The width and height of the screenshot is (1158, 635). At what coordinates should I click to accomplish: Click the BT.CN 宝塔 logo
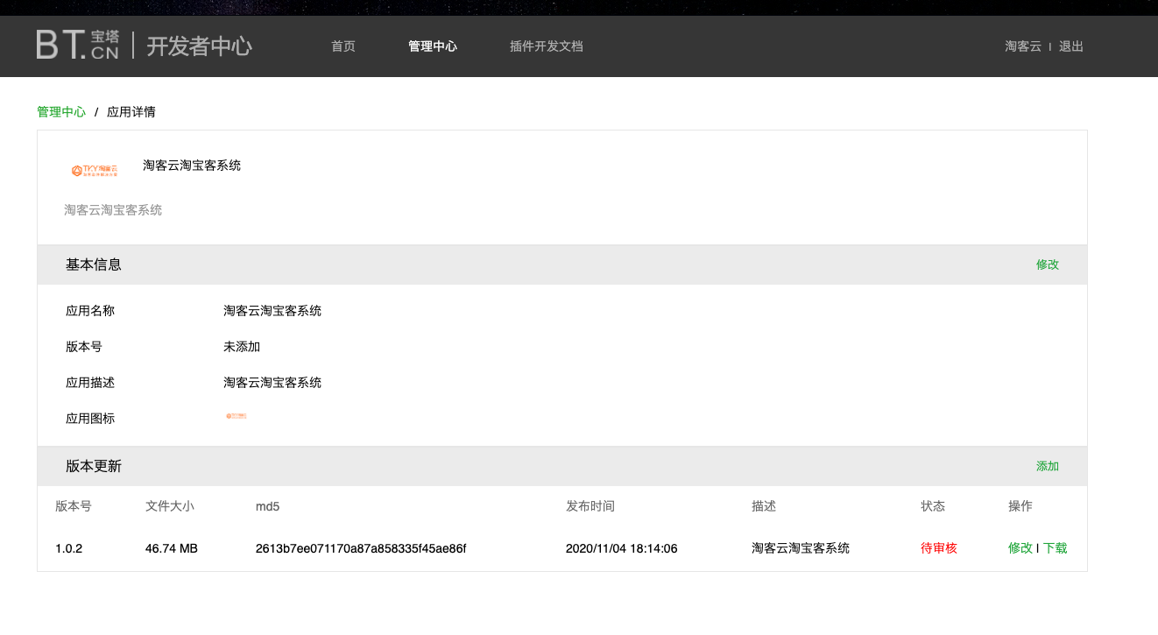(x=78, y=45)
